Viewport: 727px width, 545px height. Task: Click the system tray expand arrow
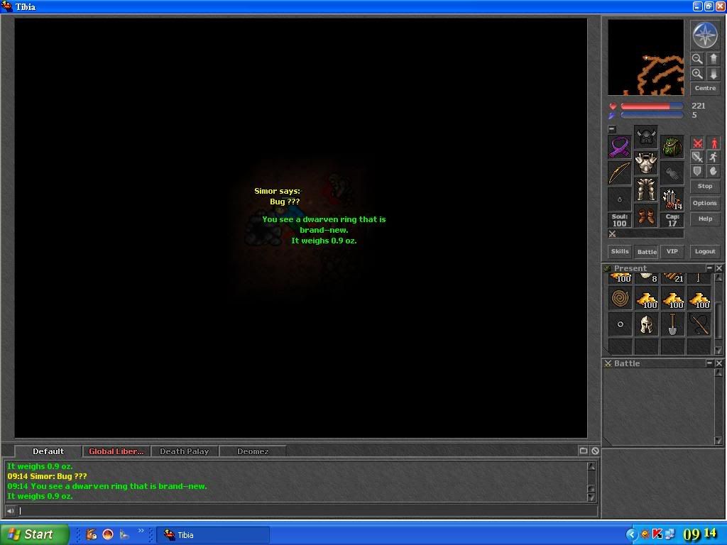point(631,534)
